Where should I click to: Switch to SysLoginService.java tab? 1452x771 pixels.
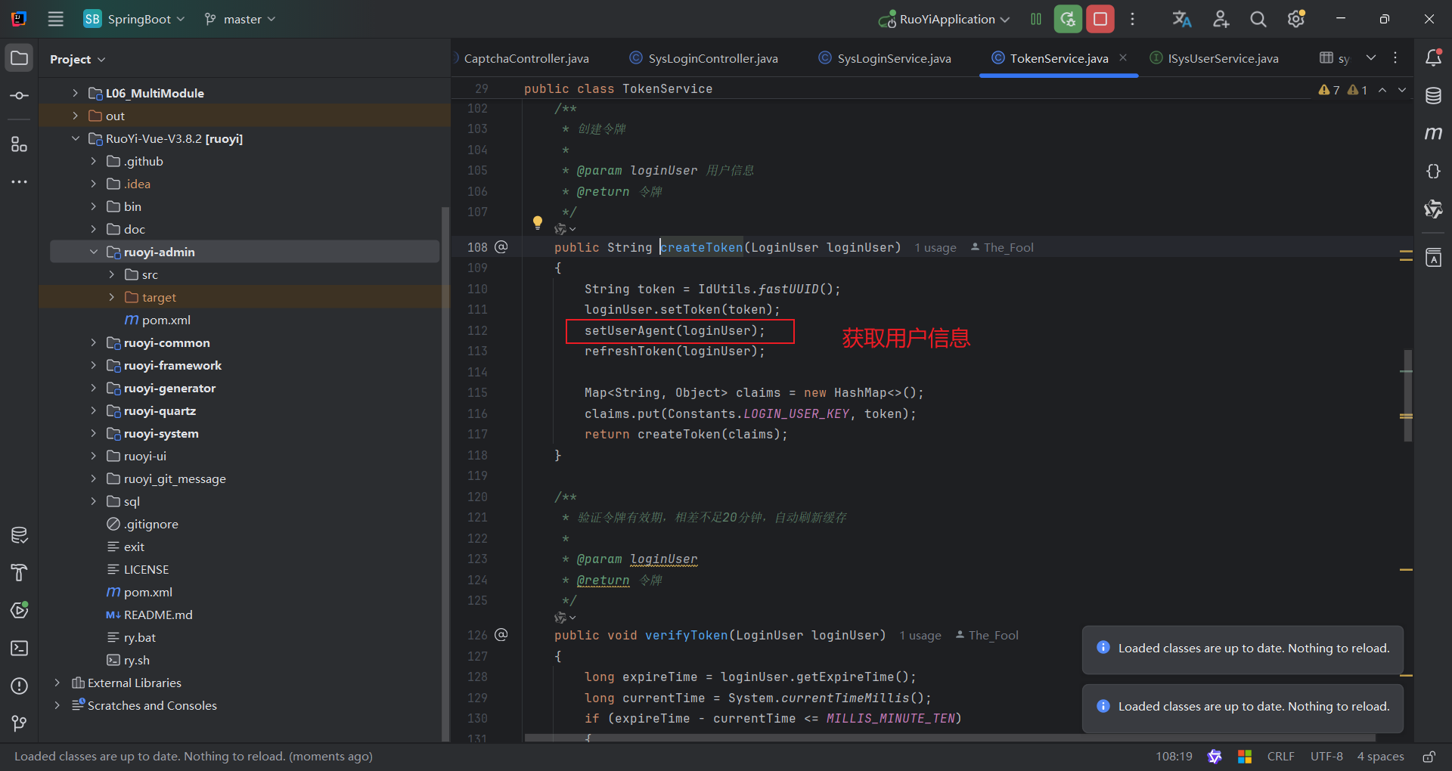tap(885, 58)
